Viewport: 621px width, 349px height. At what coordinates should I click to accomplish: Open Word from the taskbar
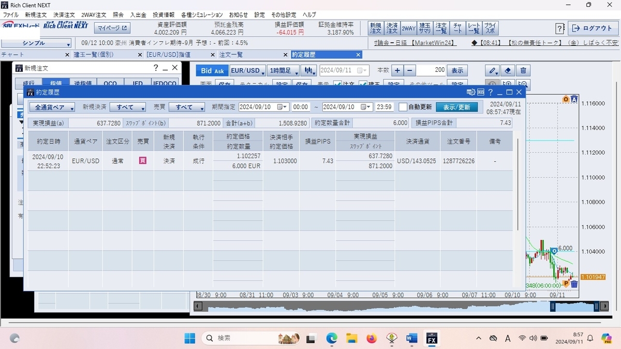point(412,338)
